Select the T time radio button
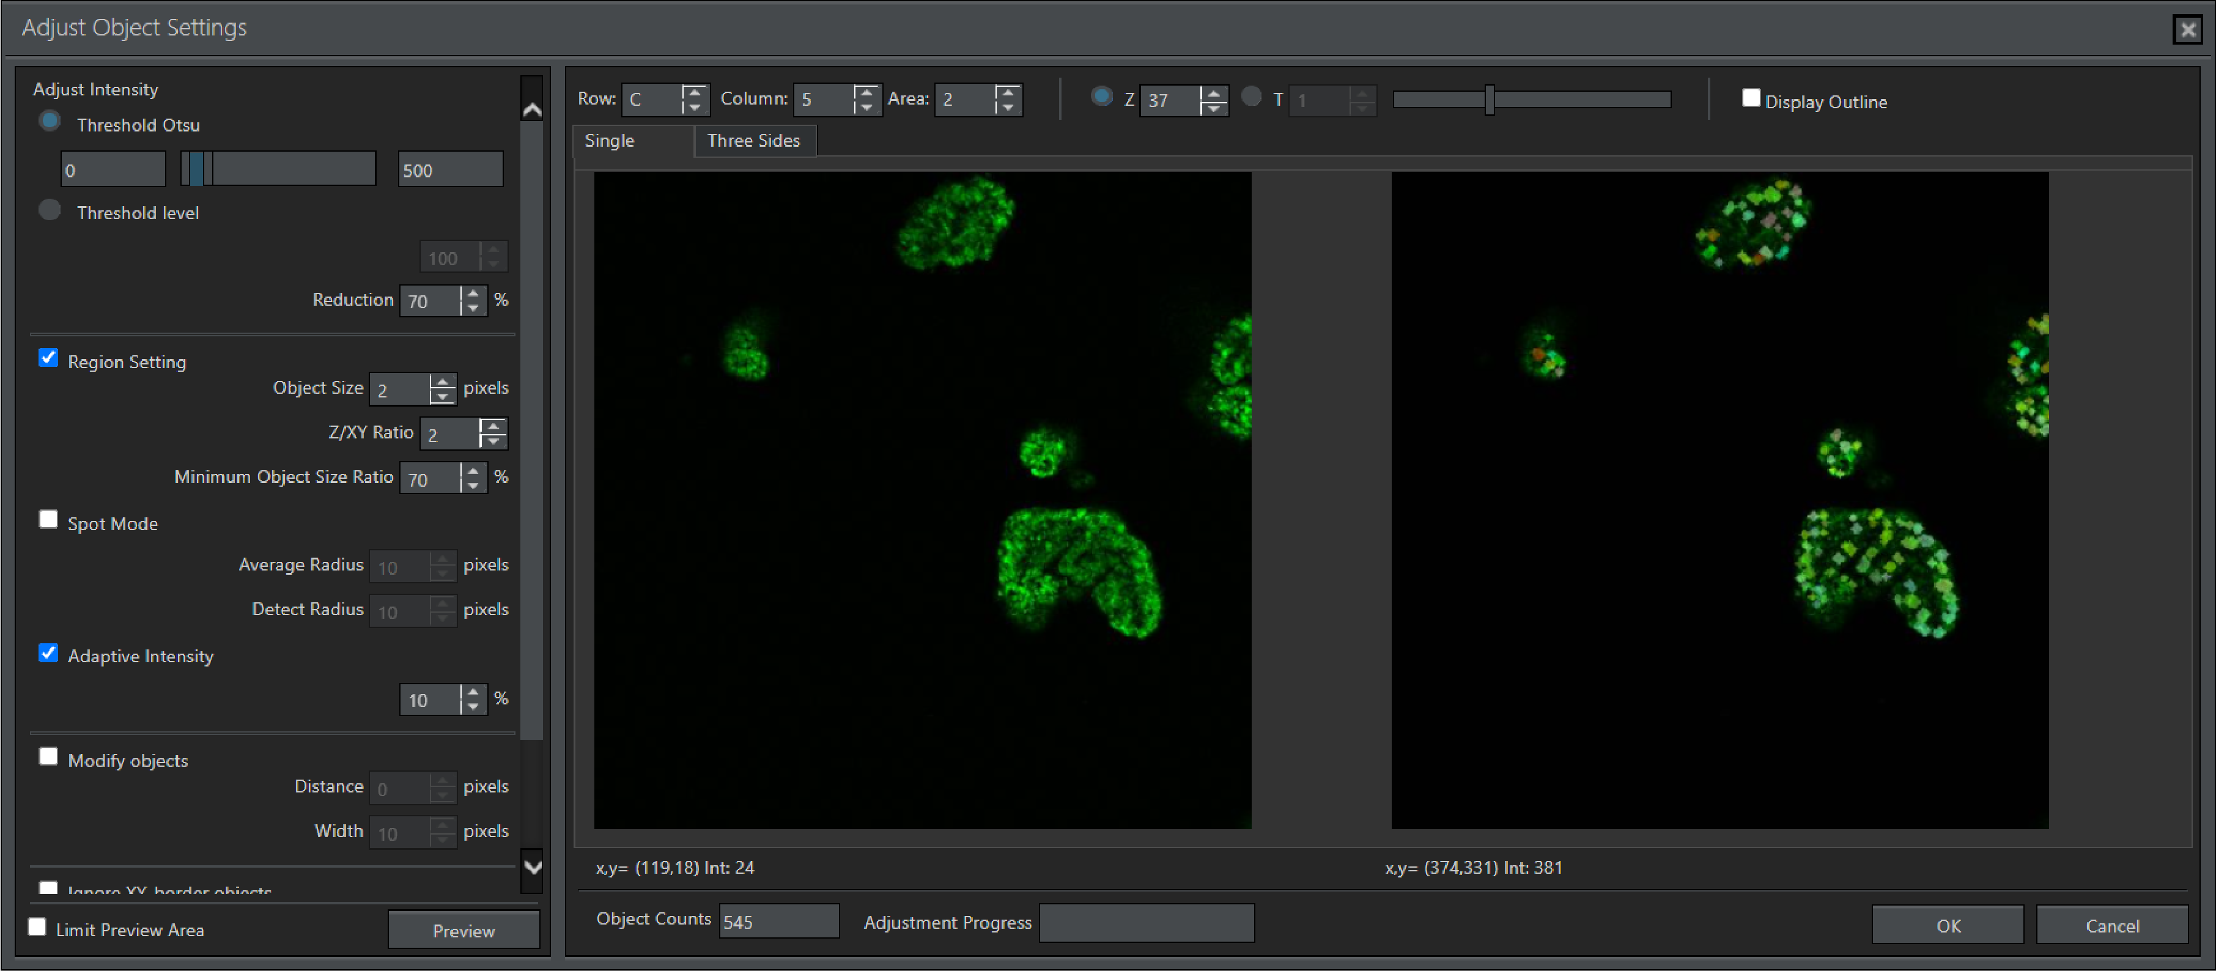This screenshot has width=2216, height=971. pos(1252,97)
